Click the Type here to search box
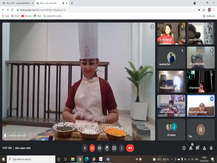This screenshot has width=217, height=163. point(31,159)
